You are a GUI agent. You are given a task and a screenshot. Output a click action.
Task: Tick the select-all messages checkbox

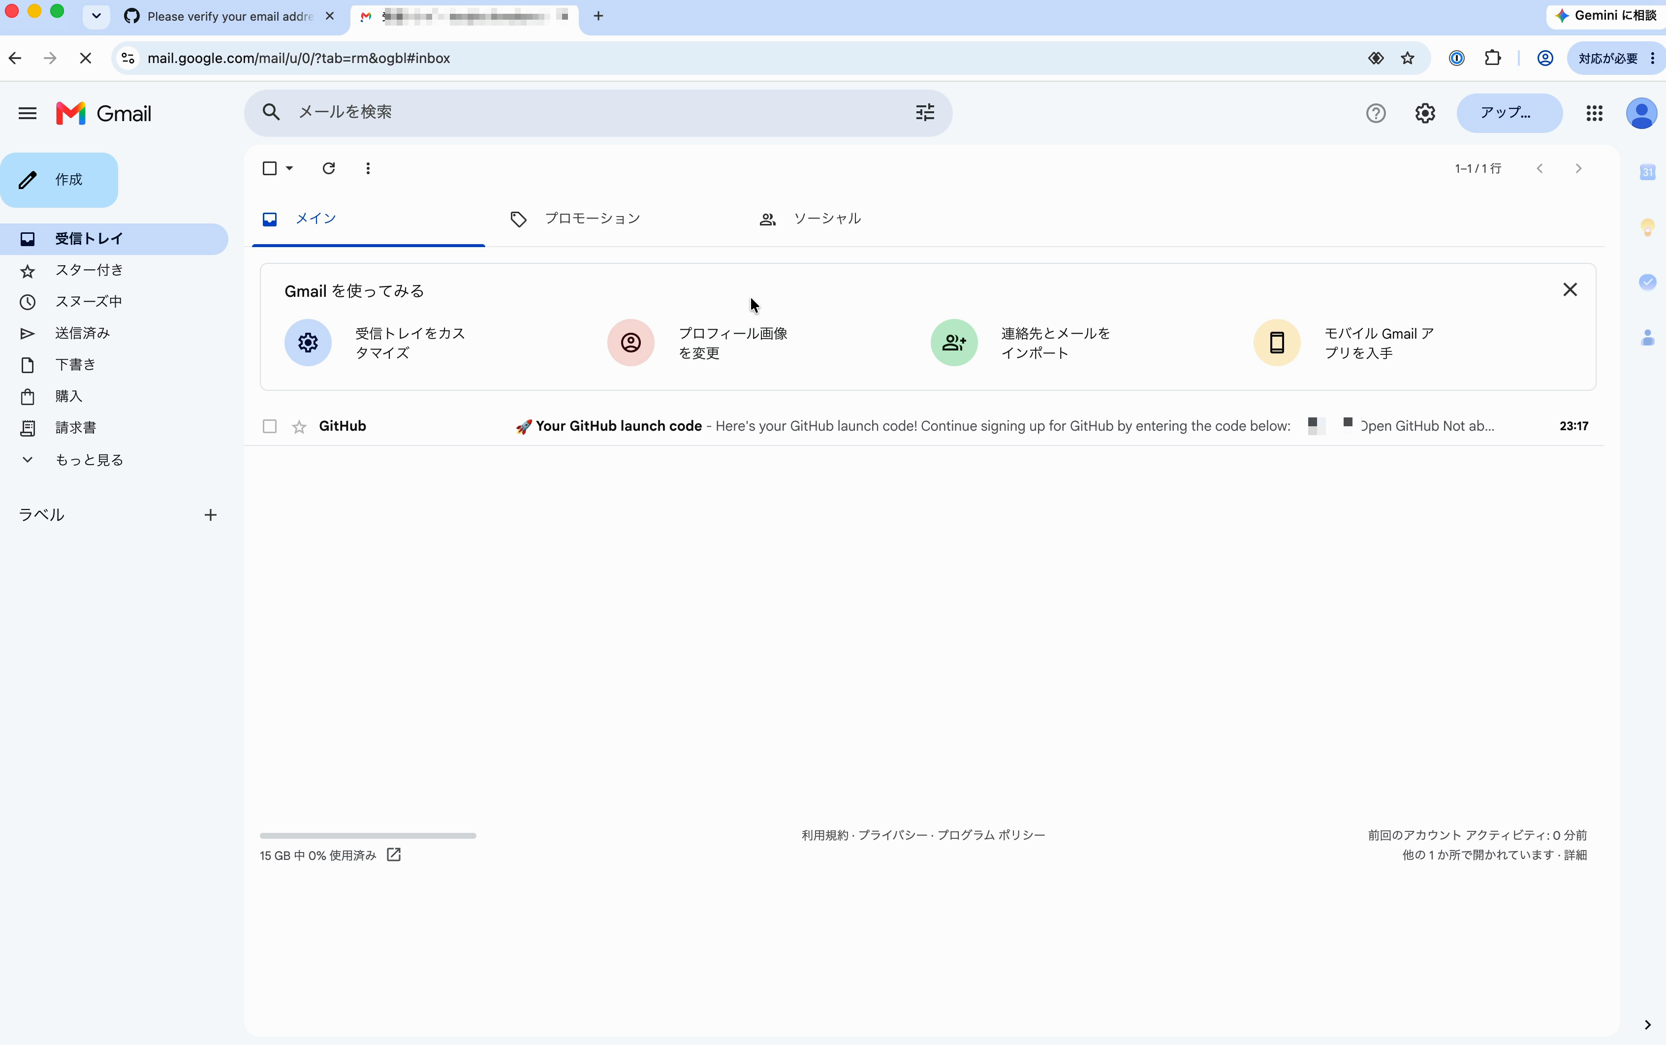tap(270, 168)
